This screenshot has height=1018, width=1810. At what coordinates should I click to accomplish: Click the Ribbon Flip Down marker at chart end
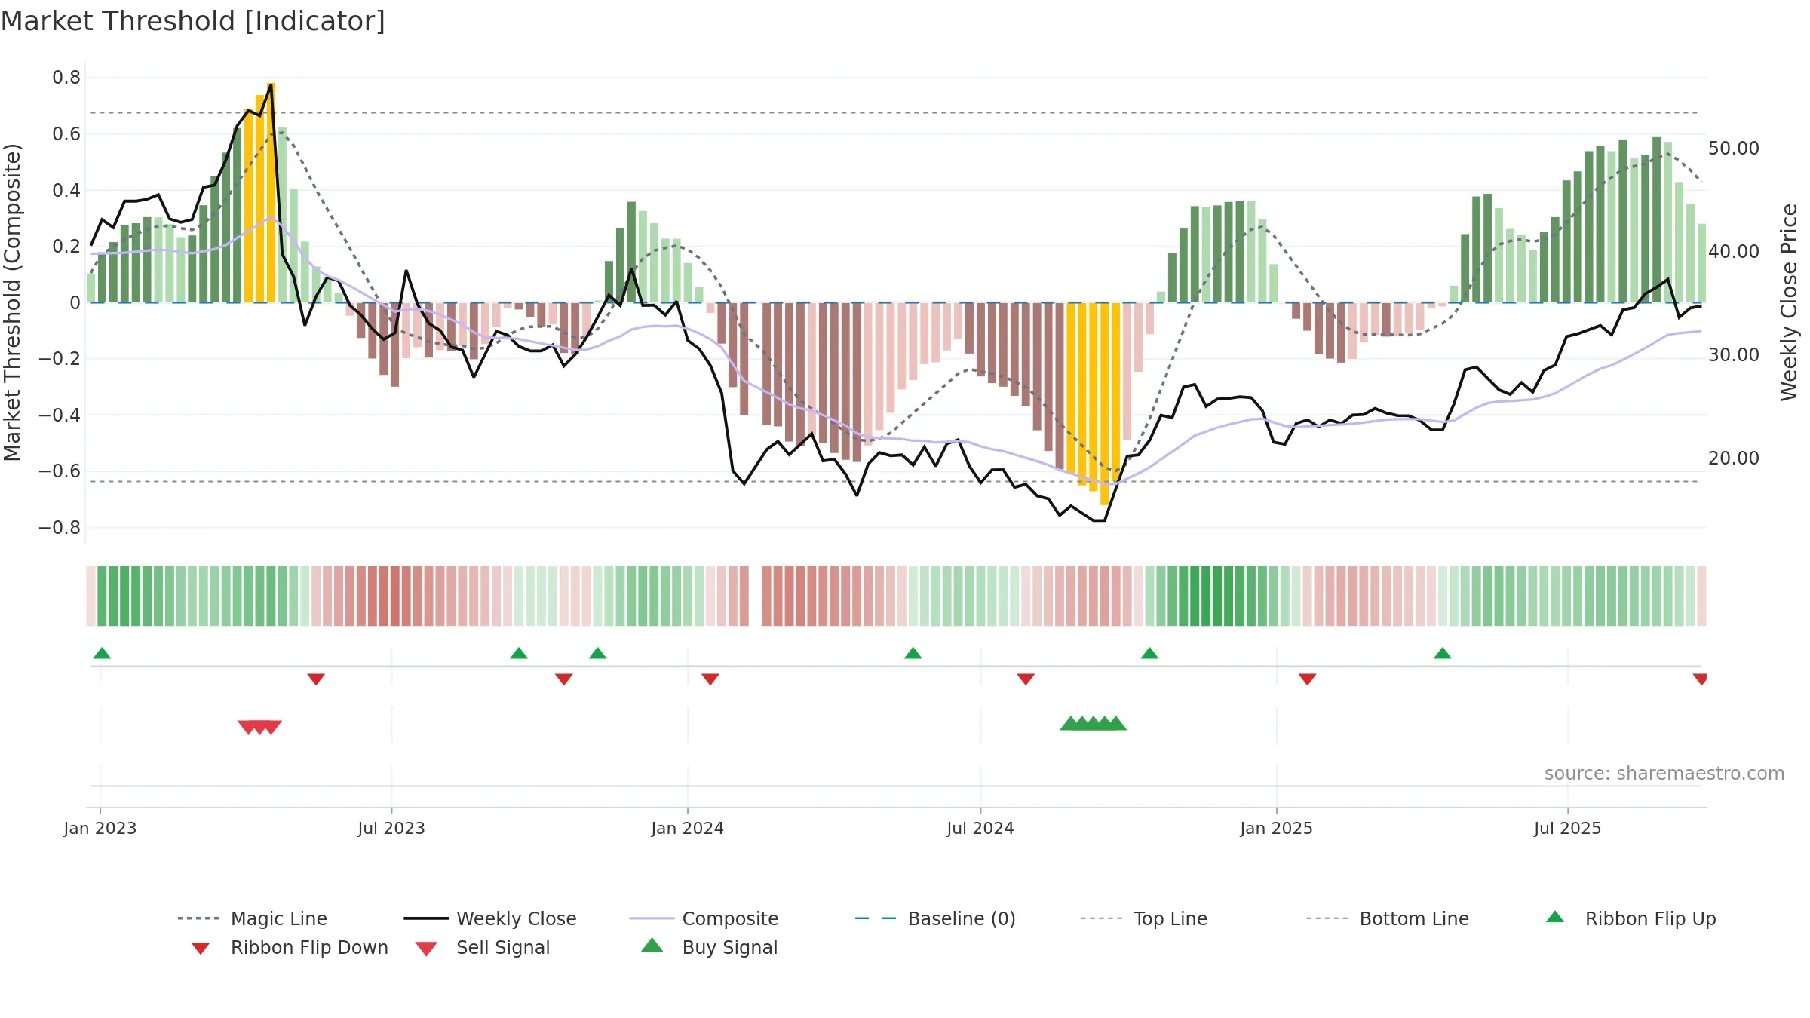(x=1700, y=679)
